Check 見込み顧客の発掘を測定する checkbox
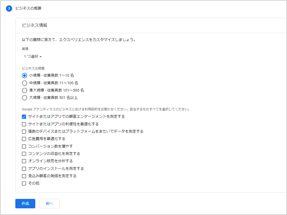This screenshot has height=215, width=287. (24, 176)
